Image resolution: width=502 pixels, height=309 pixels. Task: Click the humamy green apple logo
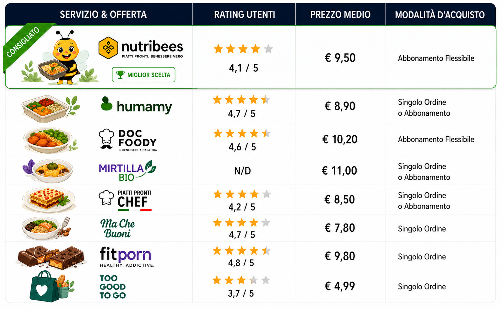pos(106,104)
